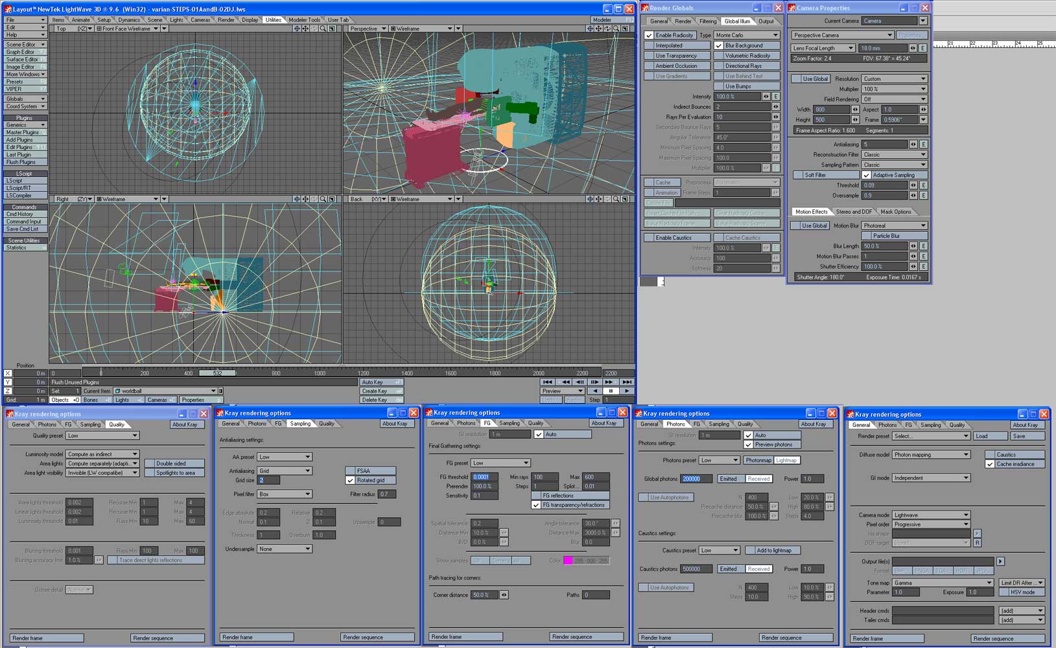Image resolution: width=1056 pixels, height=648 pixels.
Task: Click the maximize viewport icon in Top view
Action: pyautogui.click(x=332, y=29)
